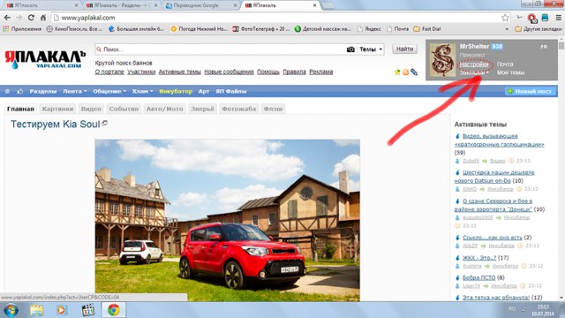Image resolution: width=565 pixels, height=318 pixels.
Task: Click the blue extension icon in toolbar
Action: pos(546,18)
